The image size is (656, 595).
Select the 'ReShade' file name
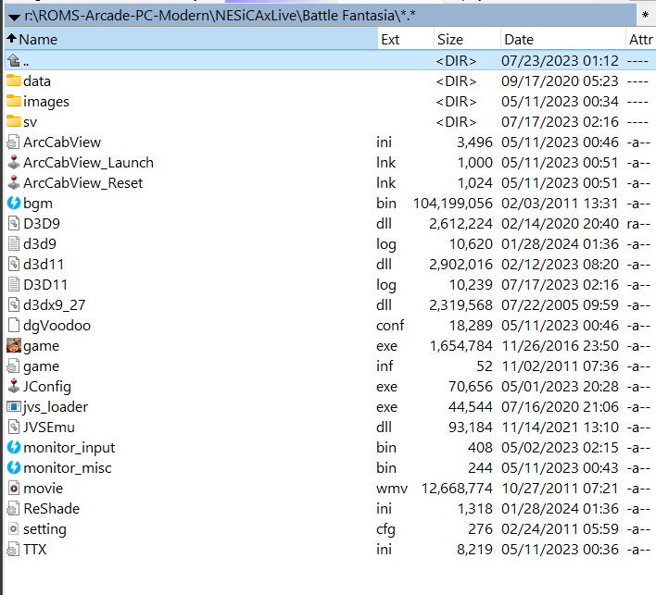52,509
